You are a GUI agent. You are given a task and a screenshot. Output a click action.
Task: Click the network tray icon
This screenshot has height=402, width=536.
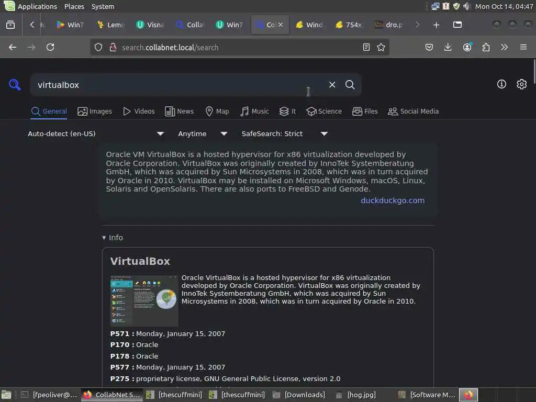point(435,6)
